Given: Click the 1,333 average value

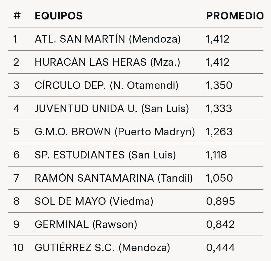Looking at the screenshot, I should tap(219, 109).
